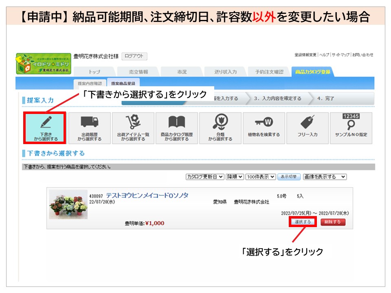Open the 100件表示 count dropdown
This screenshot has height=293, width=391.
point(260,177)
